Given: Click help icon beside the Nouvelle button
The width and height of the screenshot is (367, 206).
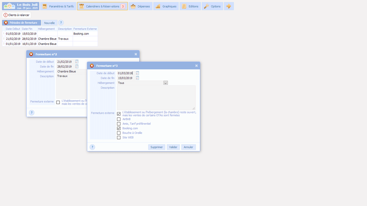Looking at the screenshot, I should click(x=61, y=23).
